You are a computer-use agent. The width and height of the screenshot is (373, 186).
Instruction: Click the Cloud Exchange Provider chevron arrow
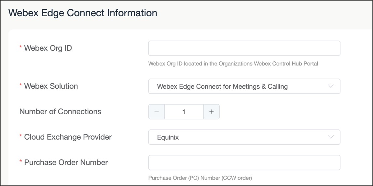pos(331,137)
